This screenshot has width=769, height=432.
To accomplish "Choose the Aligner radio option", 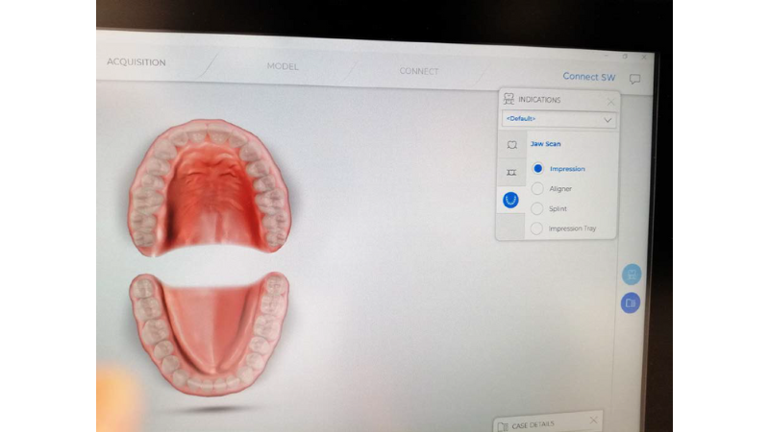I will click(537, 189).
